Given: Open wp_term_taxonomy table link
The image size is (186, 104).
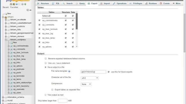Looking at the screenshot, I should pyautogui.click(x=21, y=86).
